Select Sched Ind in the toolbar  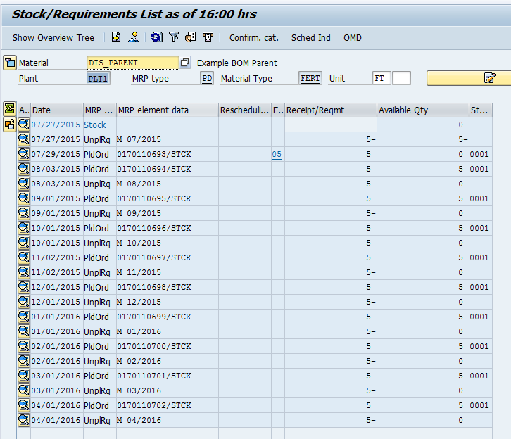(310, 38)
